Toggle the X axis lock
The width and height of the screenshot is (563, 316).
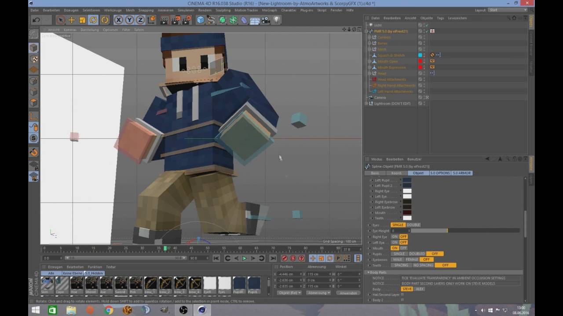[x=118, y=20]
